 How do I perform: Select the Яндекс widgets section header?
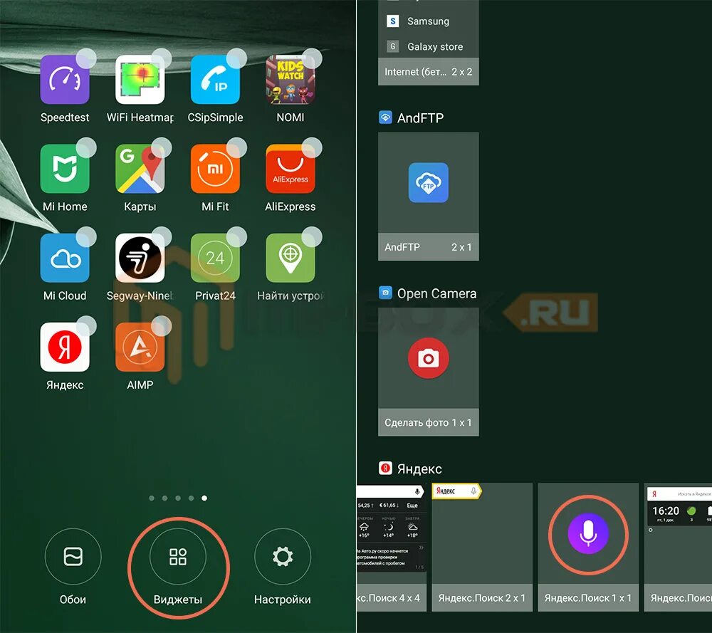pos(410,469)
